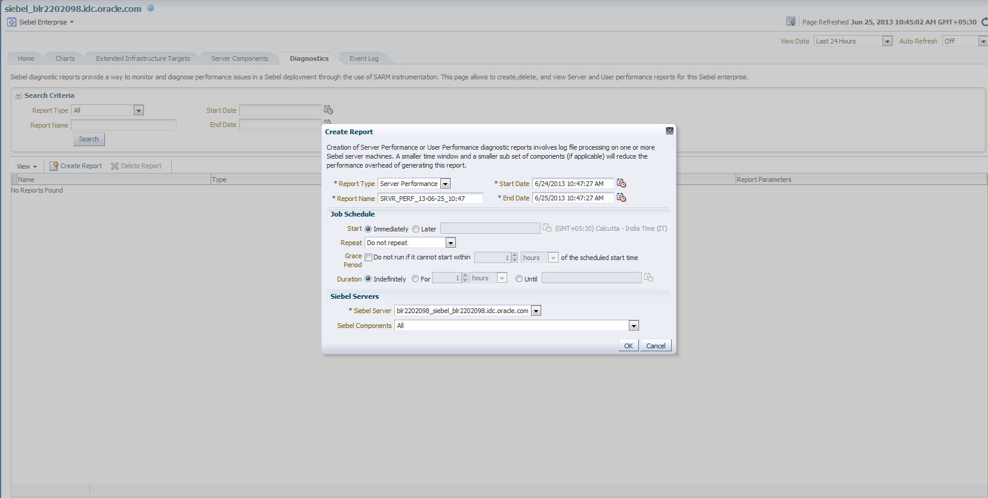Enable the Grace Period checkbox
Screen dimensions: 988x498
click(369, 258)
